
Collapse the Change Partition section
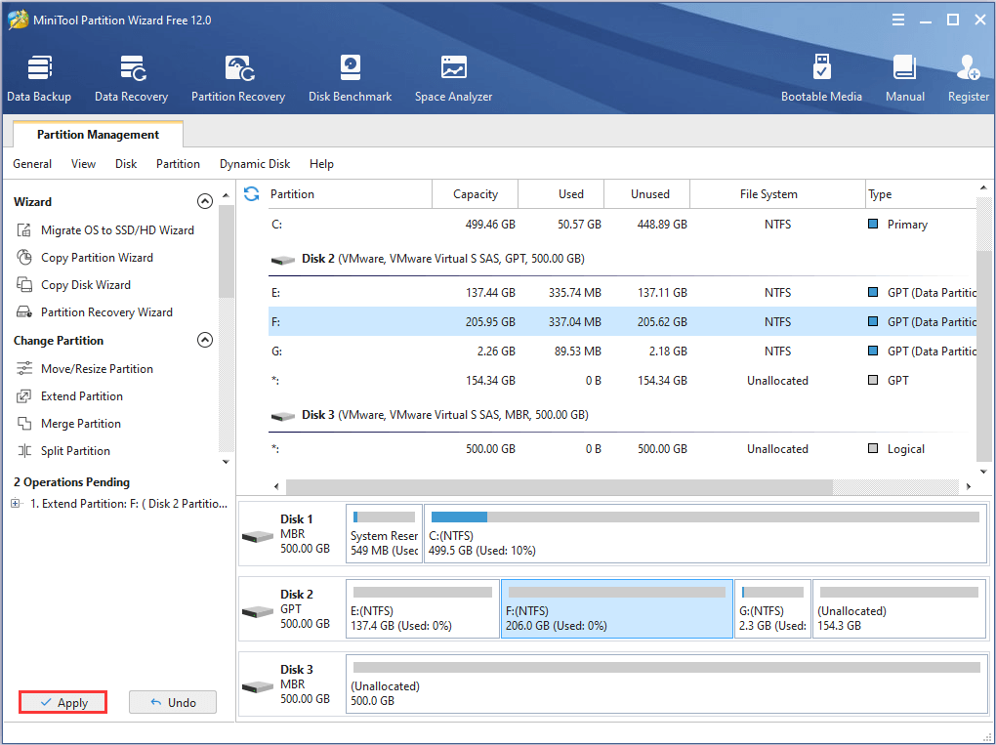pos(204,340)
